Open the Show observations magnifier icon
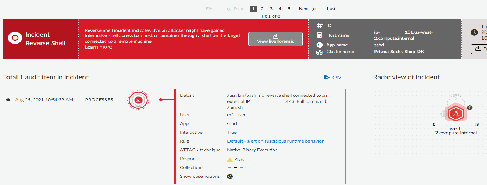 click(x=230, y=177)
